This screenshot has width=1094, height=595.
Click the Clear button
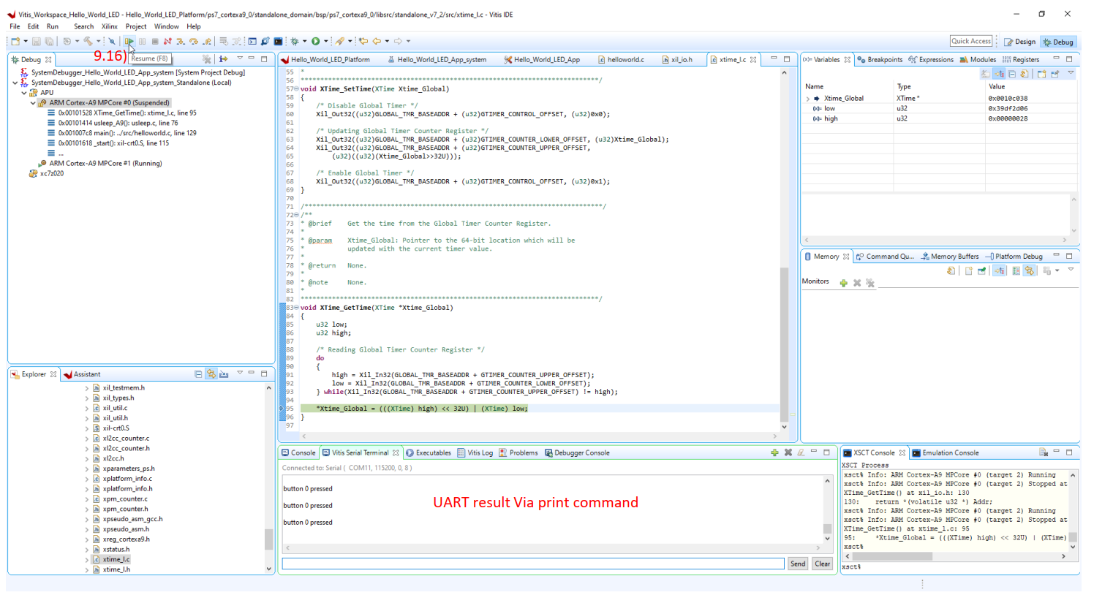tap(823, 564)
